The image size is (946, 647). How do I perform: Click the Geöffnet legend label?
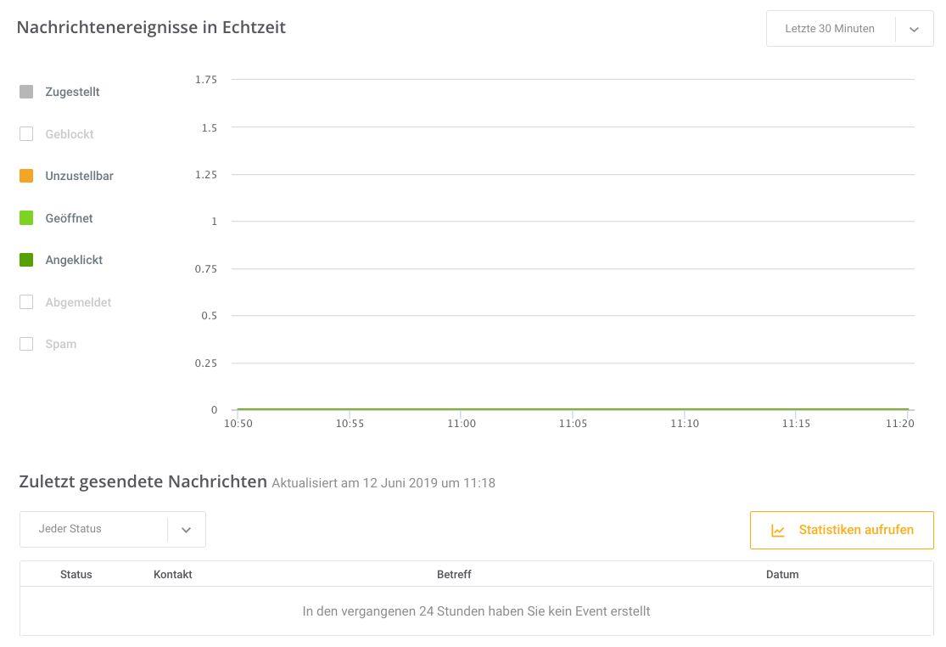pos(69,218)
